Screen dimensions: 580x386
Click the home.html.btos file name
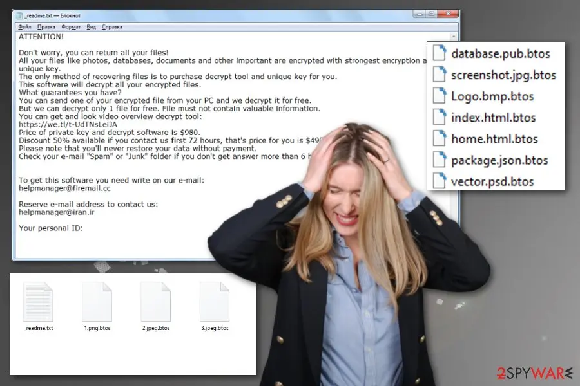(x=494, y=139)
